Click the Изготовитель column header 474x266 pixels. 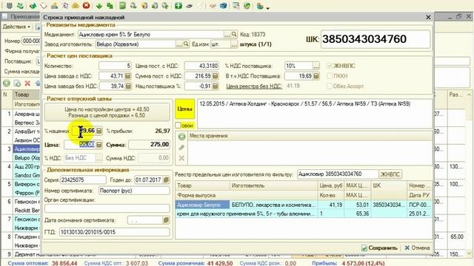pyautogui.click(x=273, y=185)
